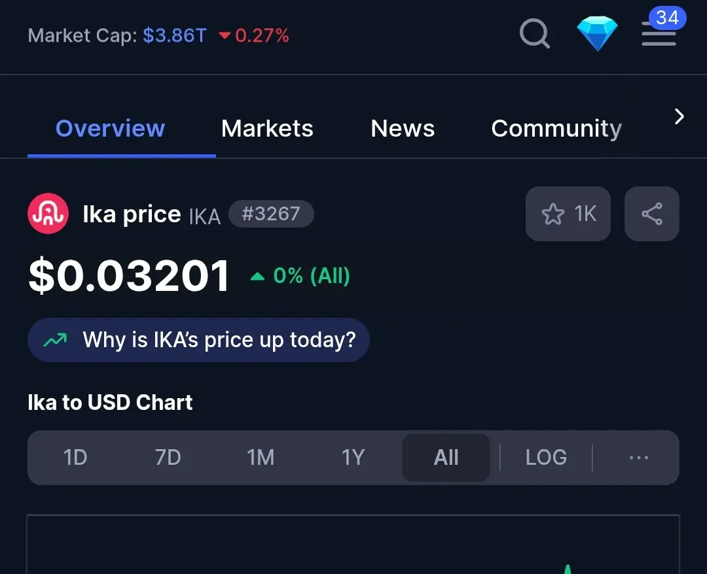Click the 34 notification badge
707x574 pixels.
pos(667,18)
